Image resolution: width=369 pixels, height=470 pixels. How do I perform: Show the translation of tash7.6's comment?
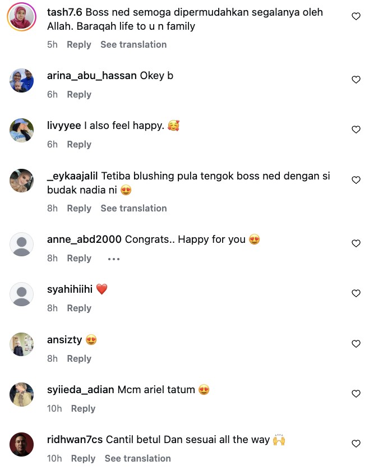(x=133, y=44)
